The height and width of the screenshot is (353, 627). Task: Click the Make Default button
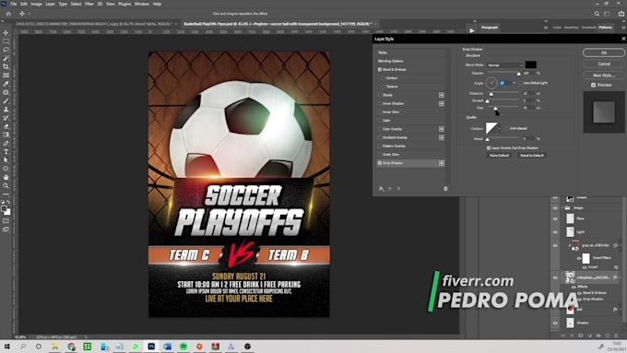coord(500,156)
